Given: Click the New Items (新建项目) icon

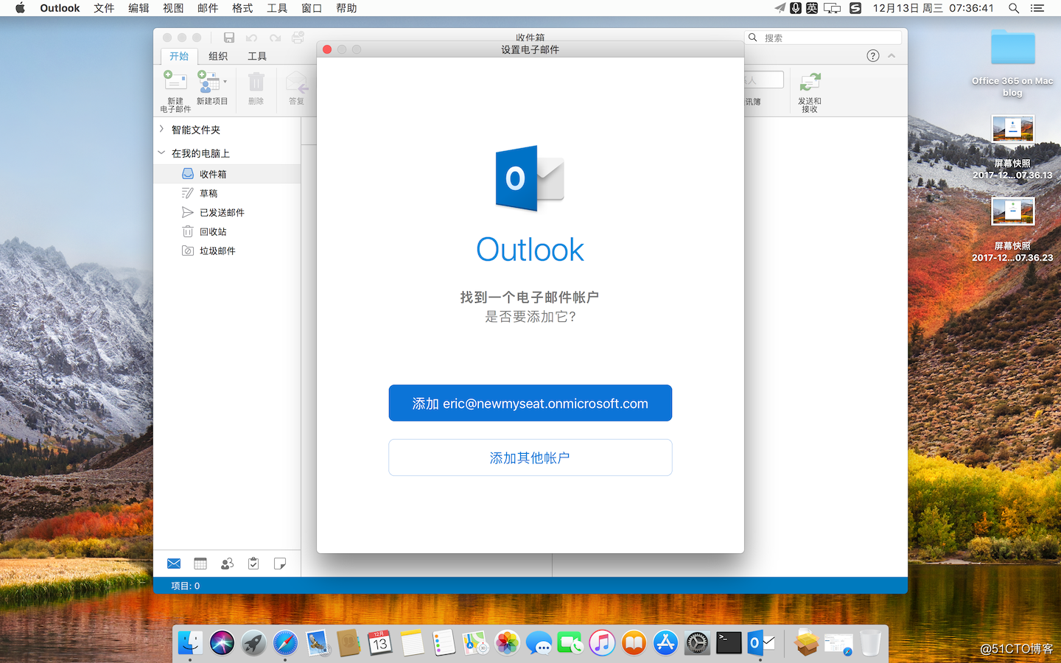Looking at the screenshot, I should (209, 82).
